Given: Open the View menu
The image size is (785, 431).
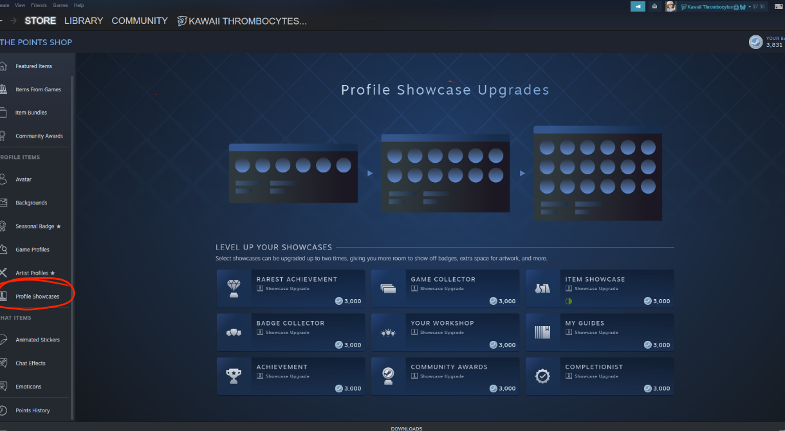Looking at the screenshot, I should 20,5.
